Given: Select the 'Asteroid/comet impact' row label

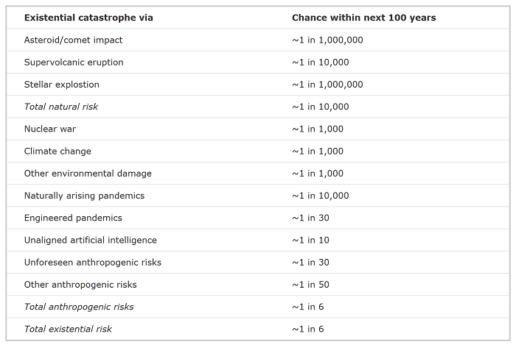Looking at the screenshot, I should [73, 40].
